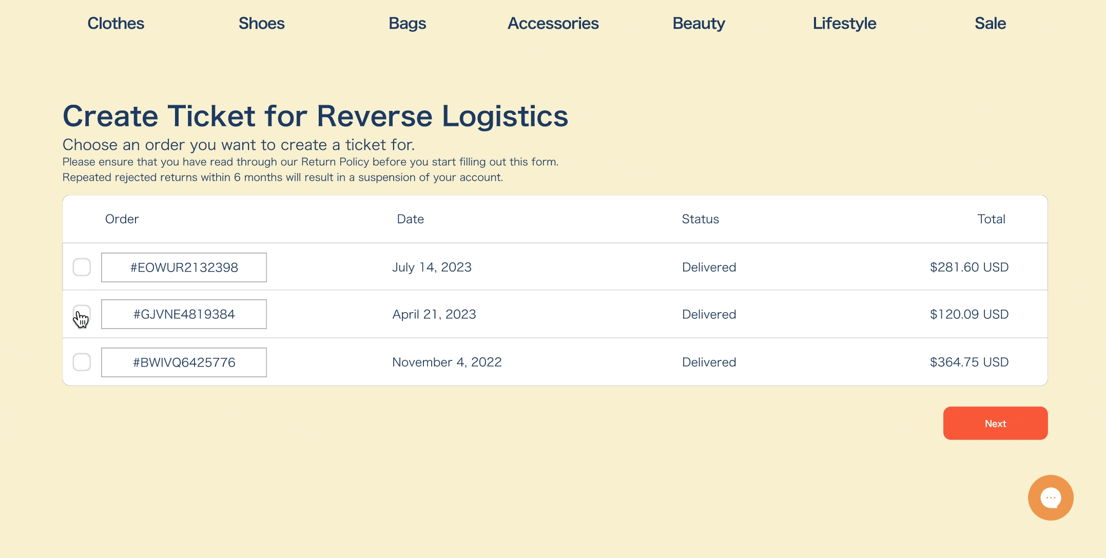The width and height of the screenshot is (1106, 558).
Task: Open the Clothes menu
Action: (x=115, y=23)
